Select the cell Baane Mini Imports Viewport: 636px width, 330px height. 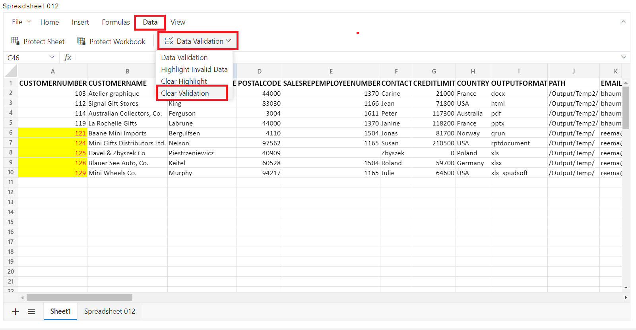[128, 133]
